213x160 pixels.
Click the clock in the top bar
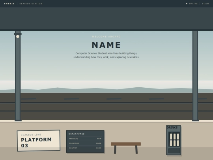point(206,4)
